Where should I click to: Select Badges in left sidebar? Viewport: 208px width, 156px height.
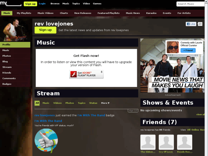click(15, 84)
